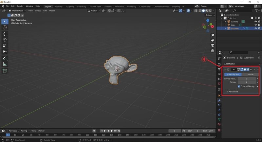The width and height of the screenshot is (262, 142).
Task: Click the Z axis gizmo ball
Action: tap(208, 21)
